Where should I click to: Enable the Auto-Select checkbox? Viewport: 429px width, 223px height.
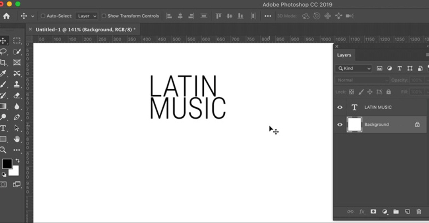point(43,16)
